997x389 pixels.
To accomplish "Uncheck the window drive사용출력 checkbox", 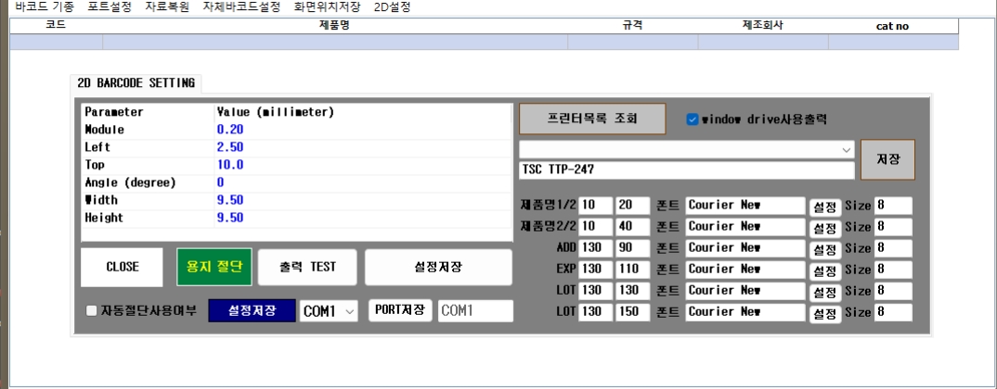I will [693, 119].
